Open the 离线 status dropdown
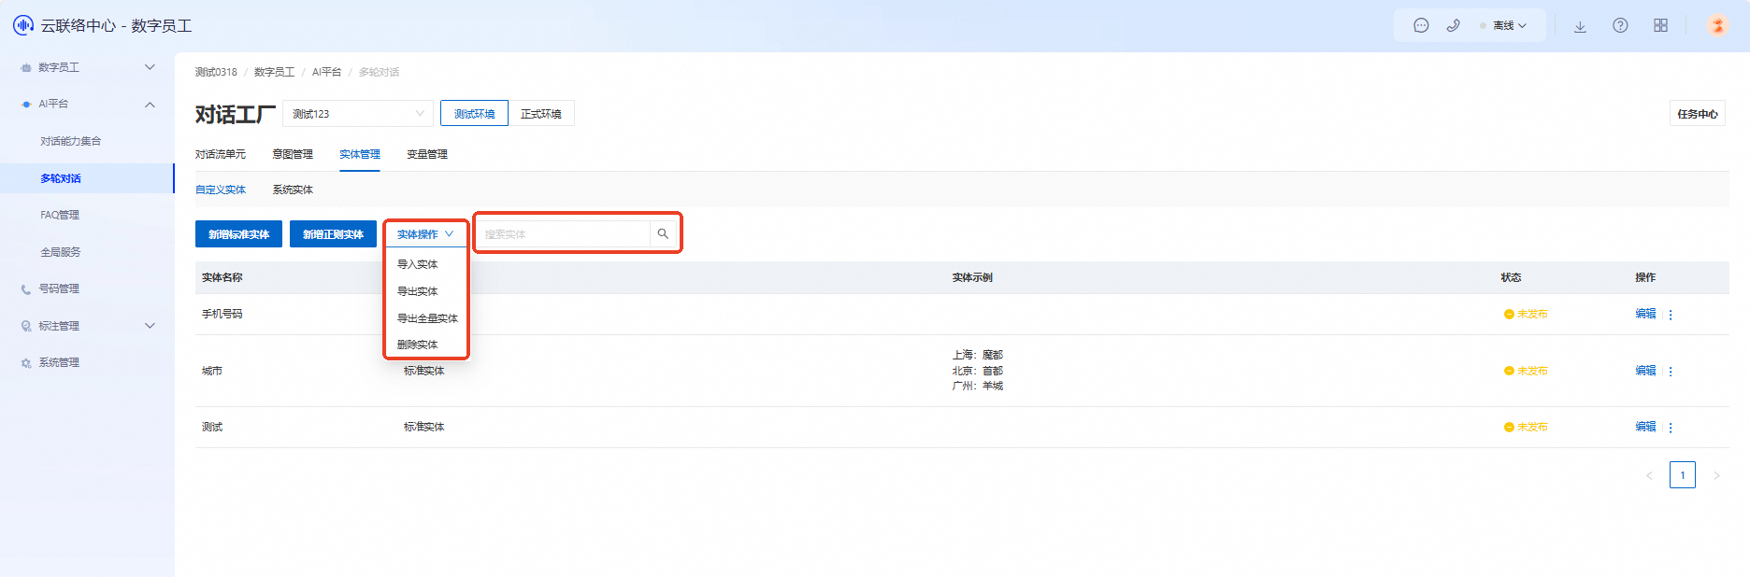This screenshot has height=577, width=1750. [1504, 25]
